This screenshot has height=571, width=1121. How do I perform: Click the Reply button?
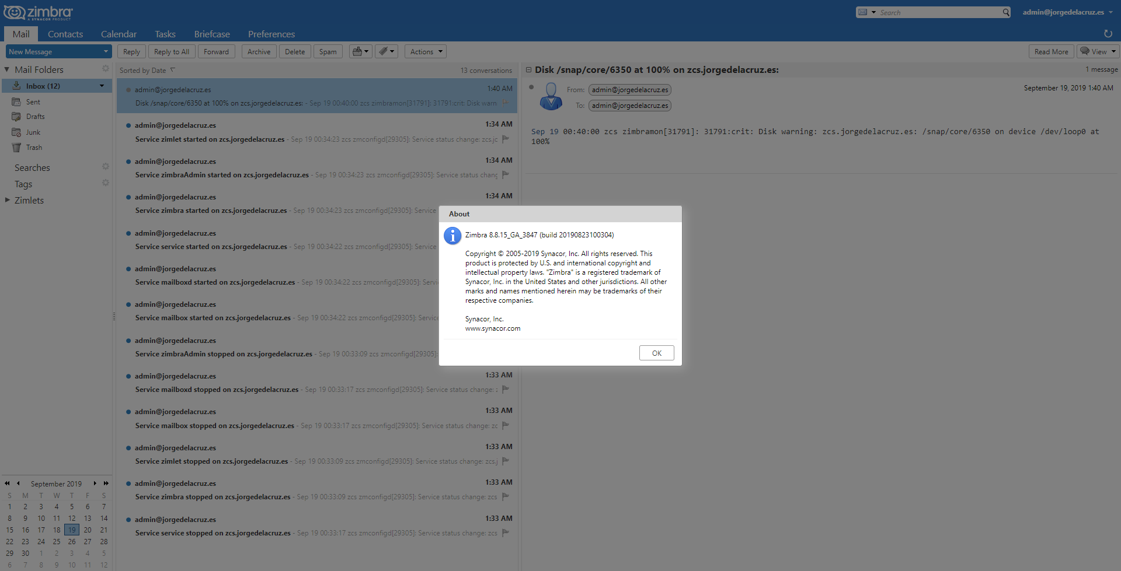coord(131,51)
